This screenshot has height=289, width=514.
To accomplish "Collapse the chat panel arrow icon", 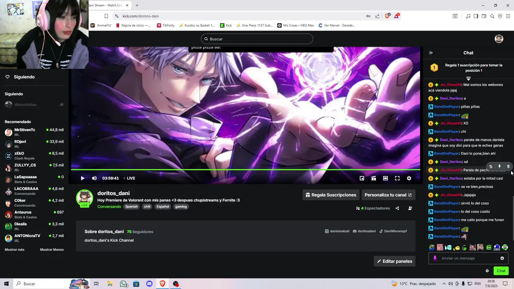I will point(431,53).
